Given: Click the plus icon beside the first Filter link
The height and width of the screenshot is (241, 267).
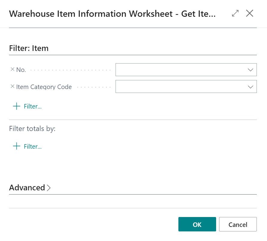Looking at the screenshot, I should pyautogui.click(x=16, y=106).
